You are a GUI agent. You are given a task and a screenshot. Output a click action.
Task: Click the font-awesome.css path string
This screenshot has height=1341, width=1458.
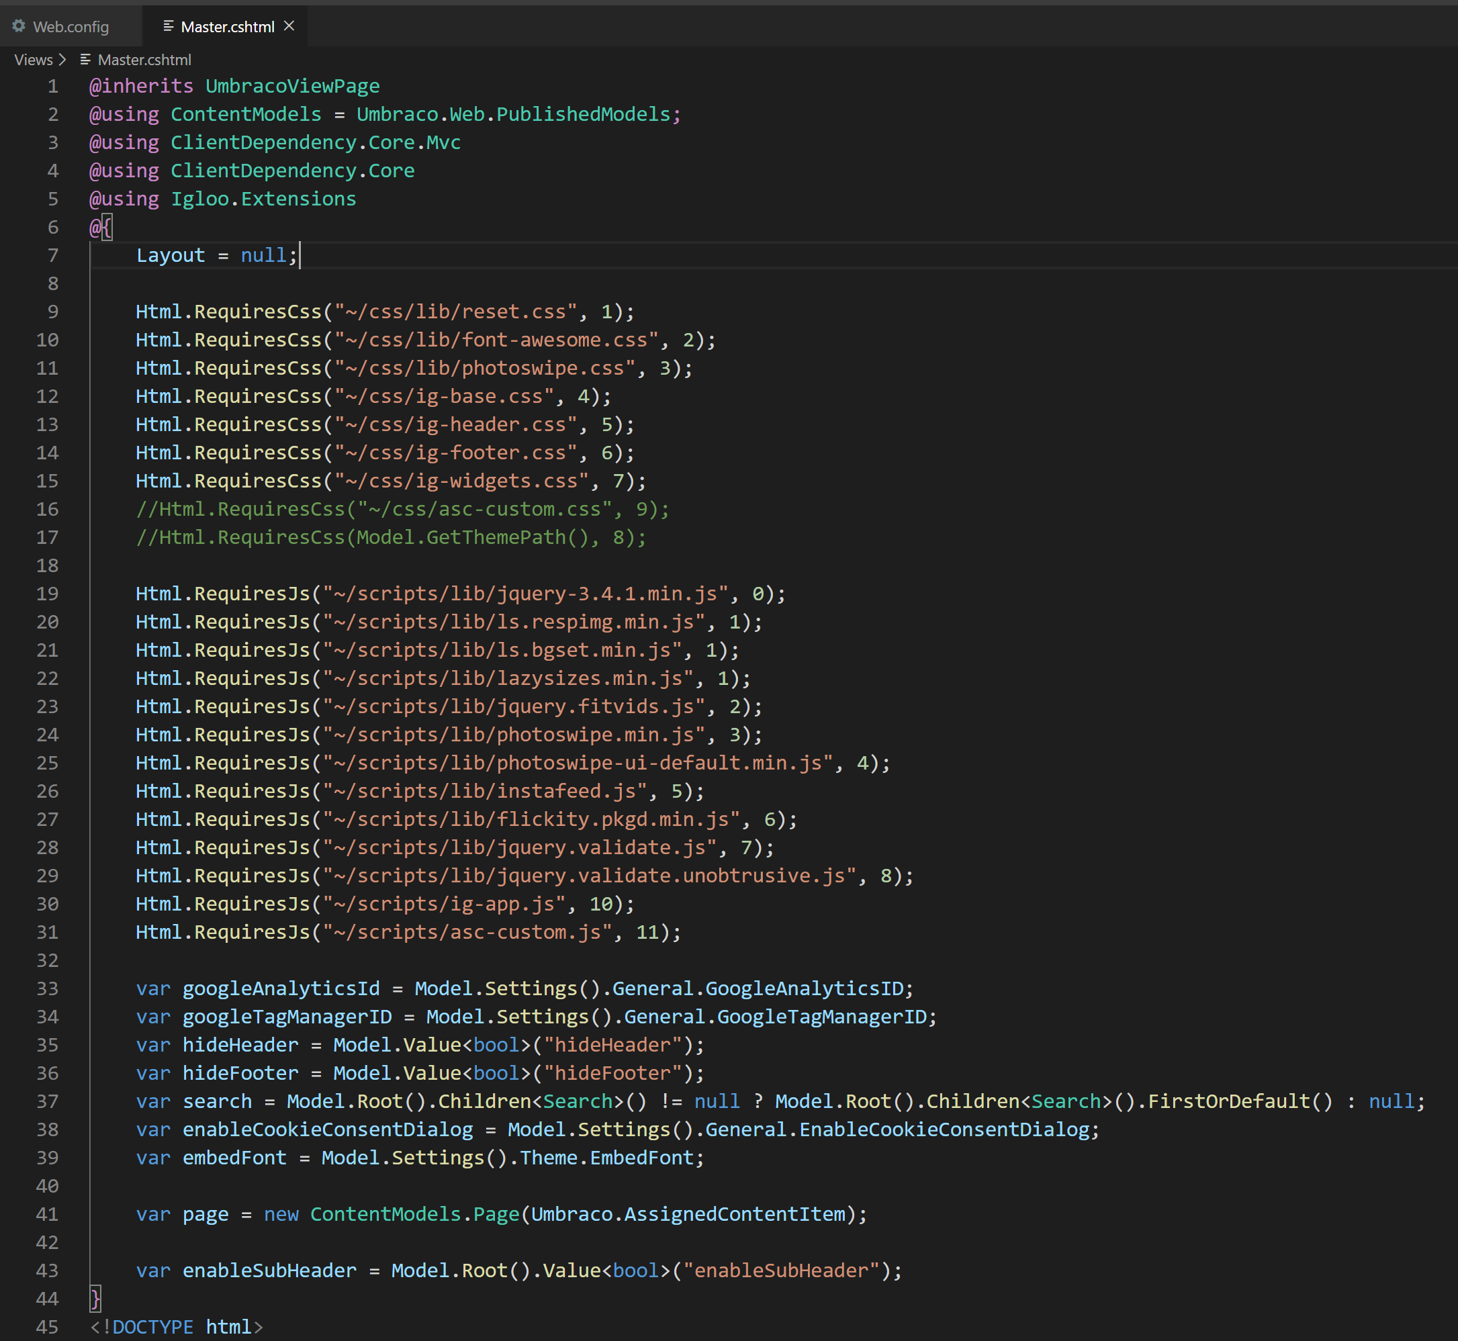pyautogui.click(x=496, y=340)
